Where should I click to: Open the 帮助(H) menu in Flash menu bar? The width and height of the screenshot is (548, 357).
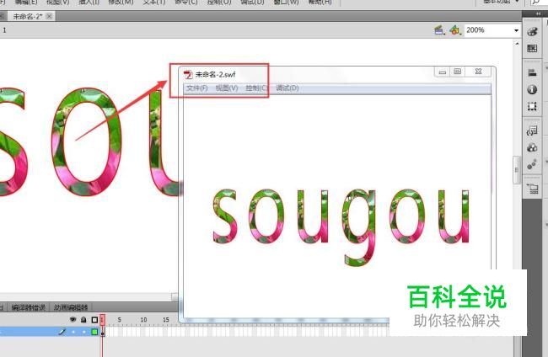320,2
